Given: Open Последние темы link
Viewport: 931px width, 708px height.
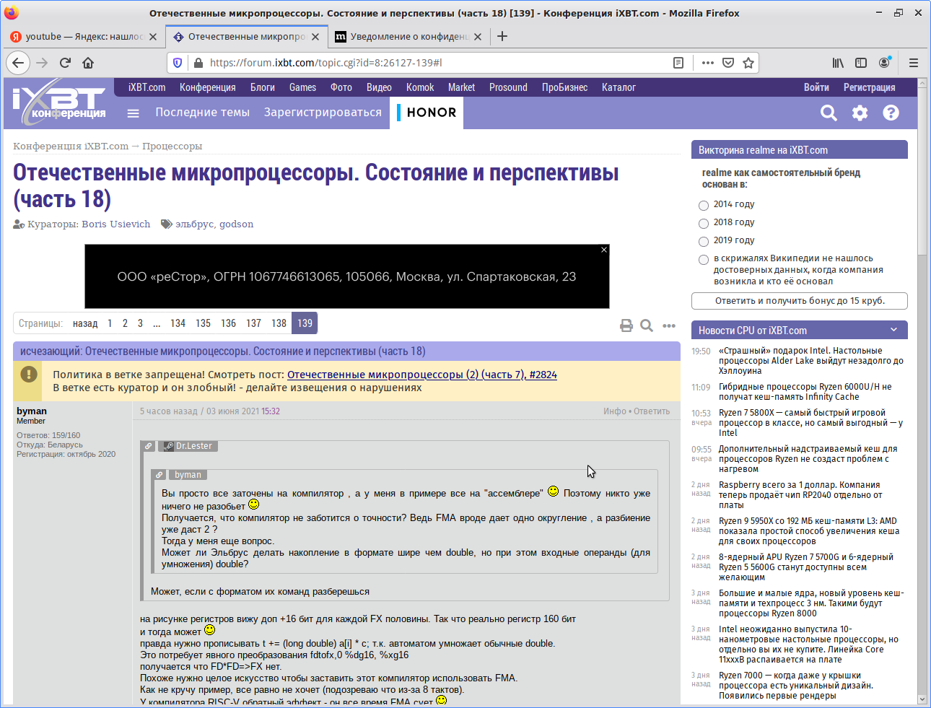Looking at the screenshot, I should click(x=202, y=113).
